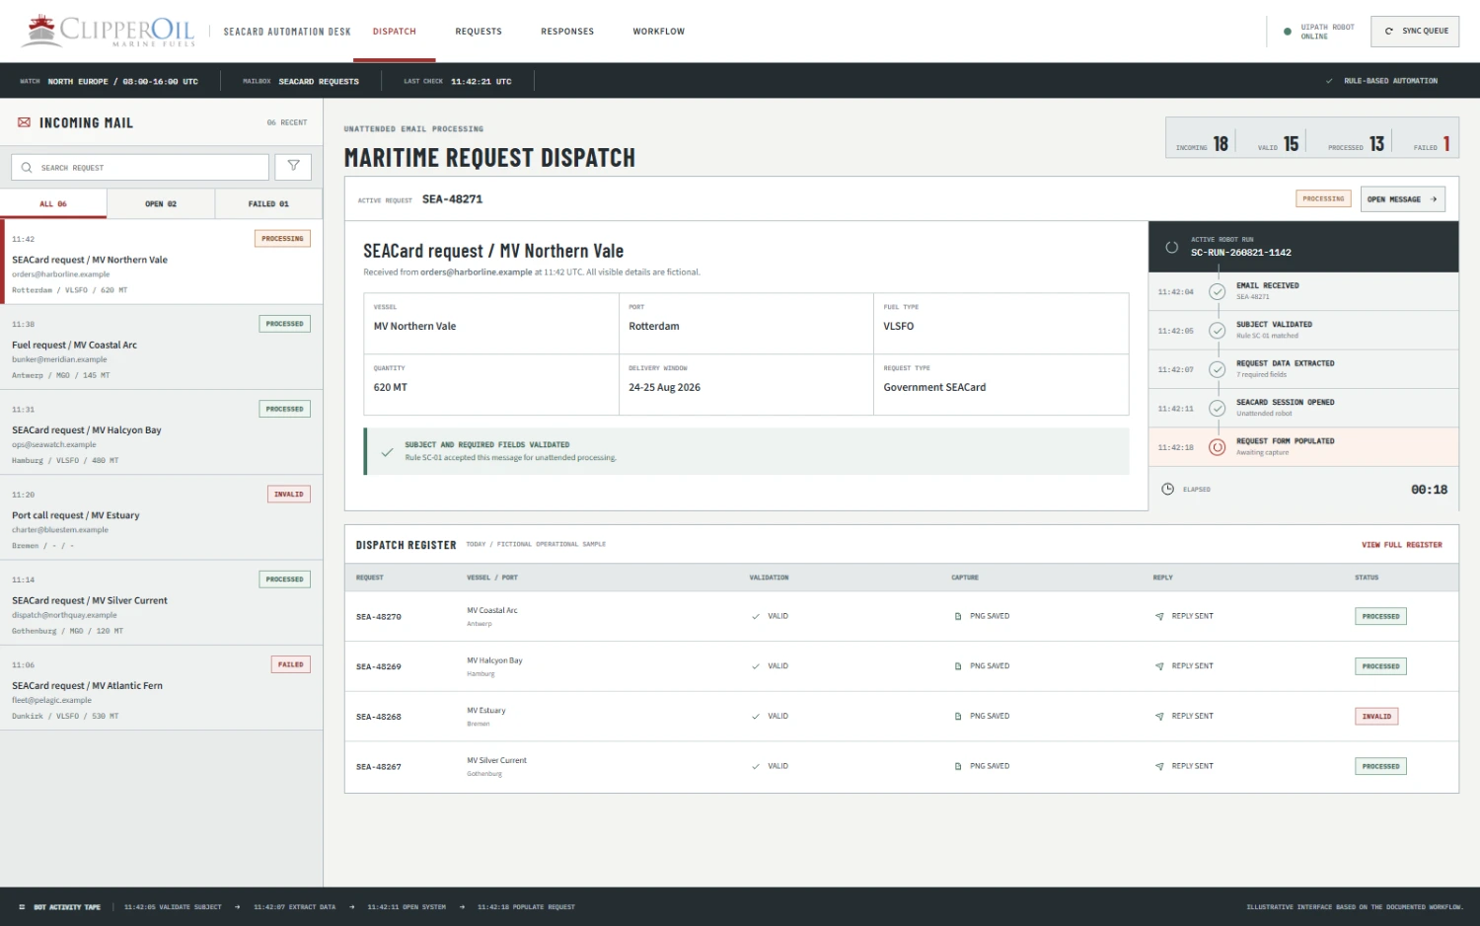Click PNG saved file icon for SEA-48269

[958, 666]
